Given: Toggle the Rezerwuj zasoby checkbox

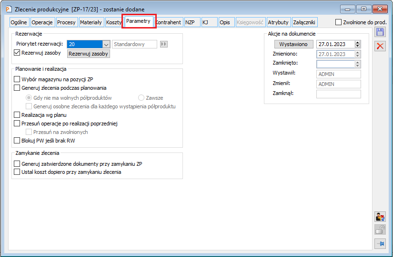Looking at the screenshot, I should tap(17, 53).
